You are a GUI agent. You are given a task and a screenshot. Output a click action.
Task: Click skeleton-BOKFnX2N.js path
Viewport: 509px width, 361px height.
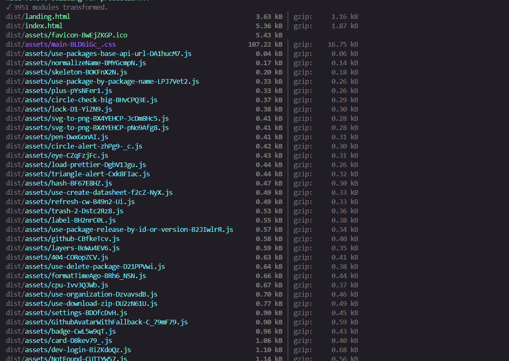66,72
